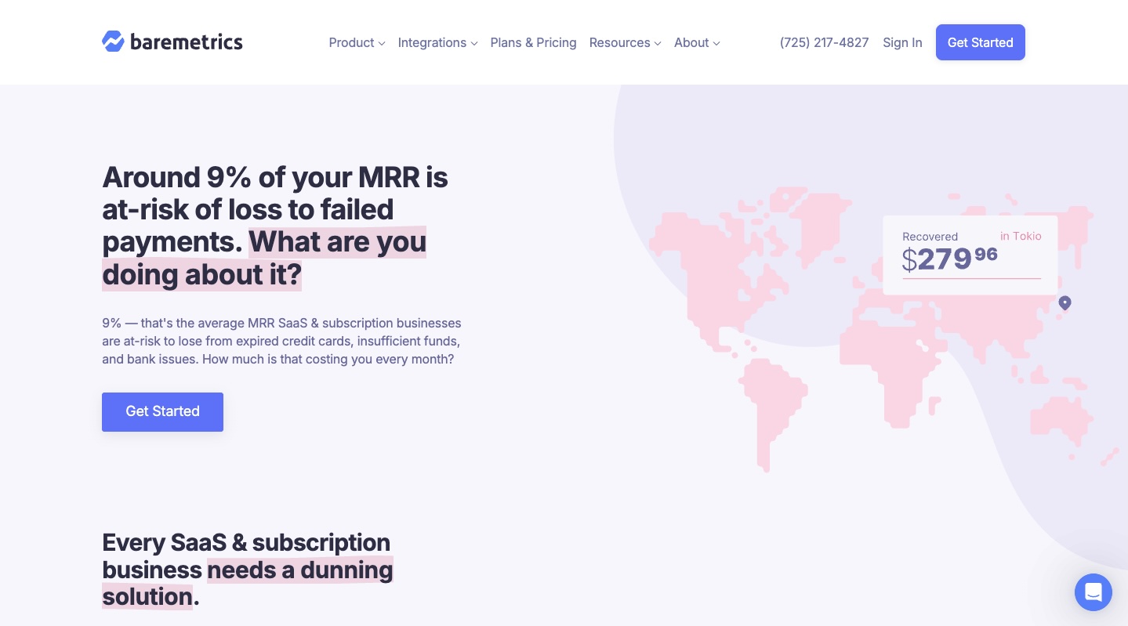
Task: Expand the Integrations dropdown menu
Action: pos(437,42)
